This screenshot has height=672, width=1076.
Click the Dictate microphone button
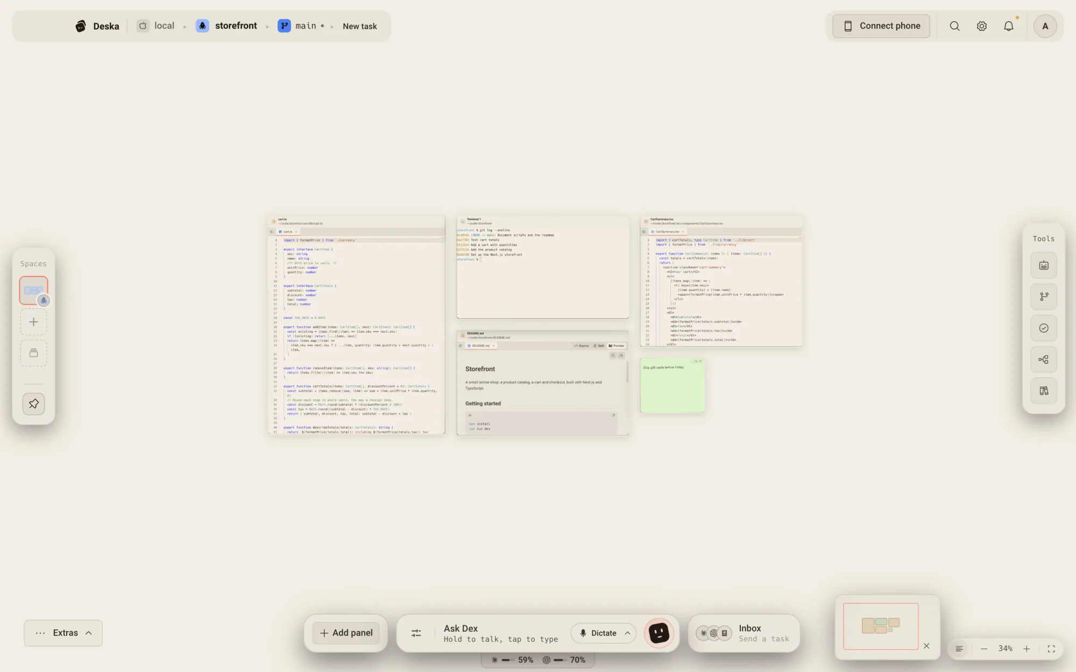pyautogui.click(x=598, y=633)
